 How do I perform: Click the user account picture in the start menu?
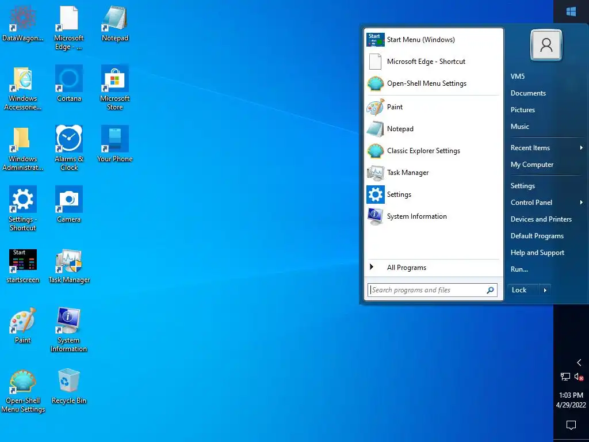pyautogui.click(x=546, y=45)
